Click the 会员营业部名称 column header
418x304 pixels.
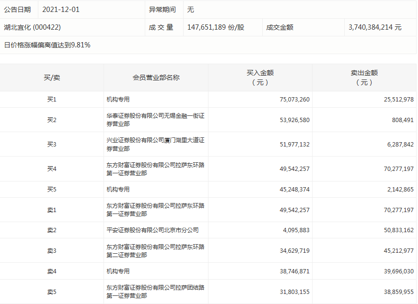coord(156,78)
